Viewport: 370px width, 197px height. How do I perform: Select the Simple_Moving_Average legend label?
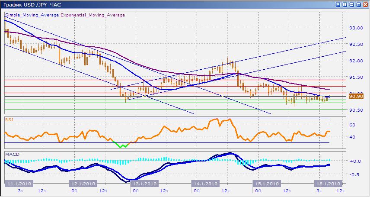(x=32, y=15)
